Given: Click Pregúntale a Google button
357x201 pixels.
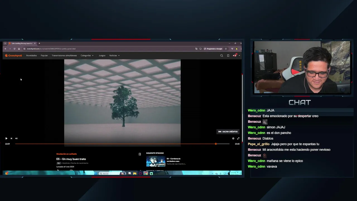Looking at the screenshot, I should 213,49.
